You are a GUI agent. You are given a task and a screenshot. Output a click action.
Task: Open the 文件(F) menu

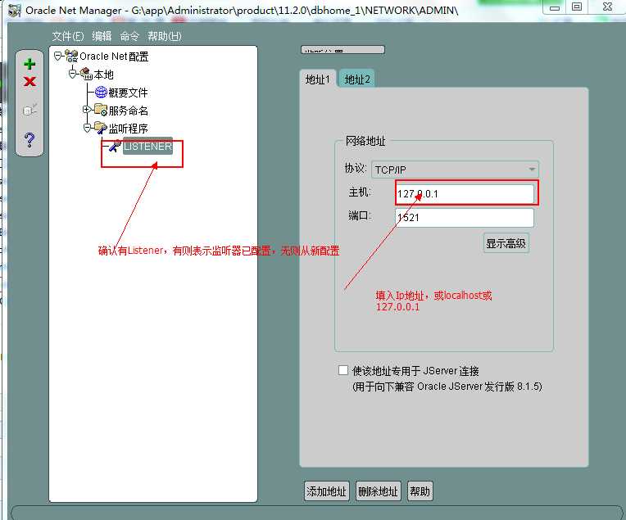tap(68, 36)
